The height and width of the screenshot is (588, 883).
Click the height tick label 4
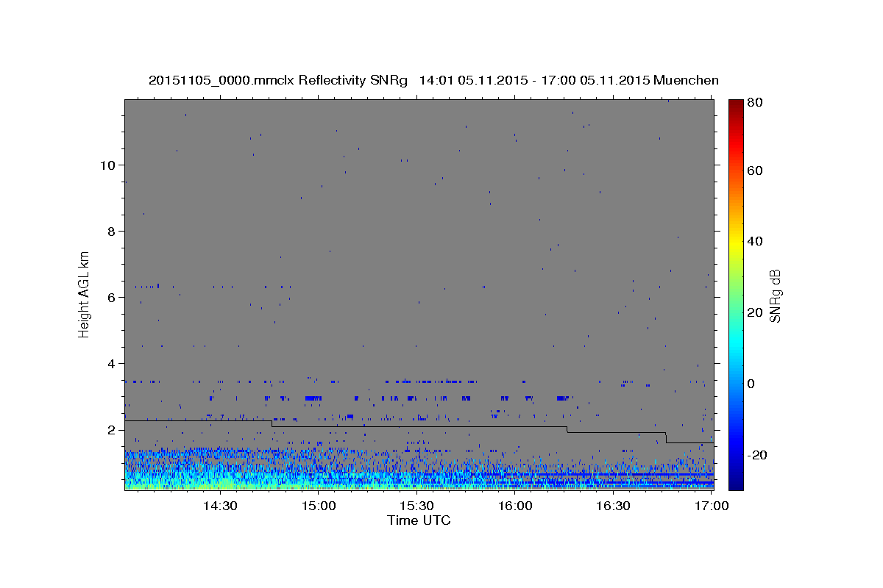coord(112,364)
